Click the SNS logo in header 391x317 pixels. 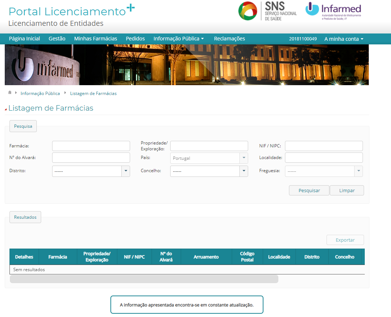(268, 11)
